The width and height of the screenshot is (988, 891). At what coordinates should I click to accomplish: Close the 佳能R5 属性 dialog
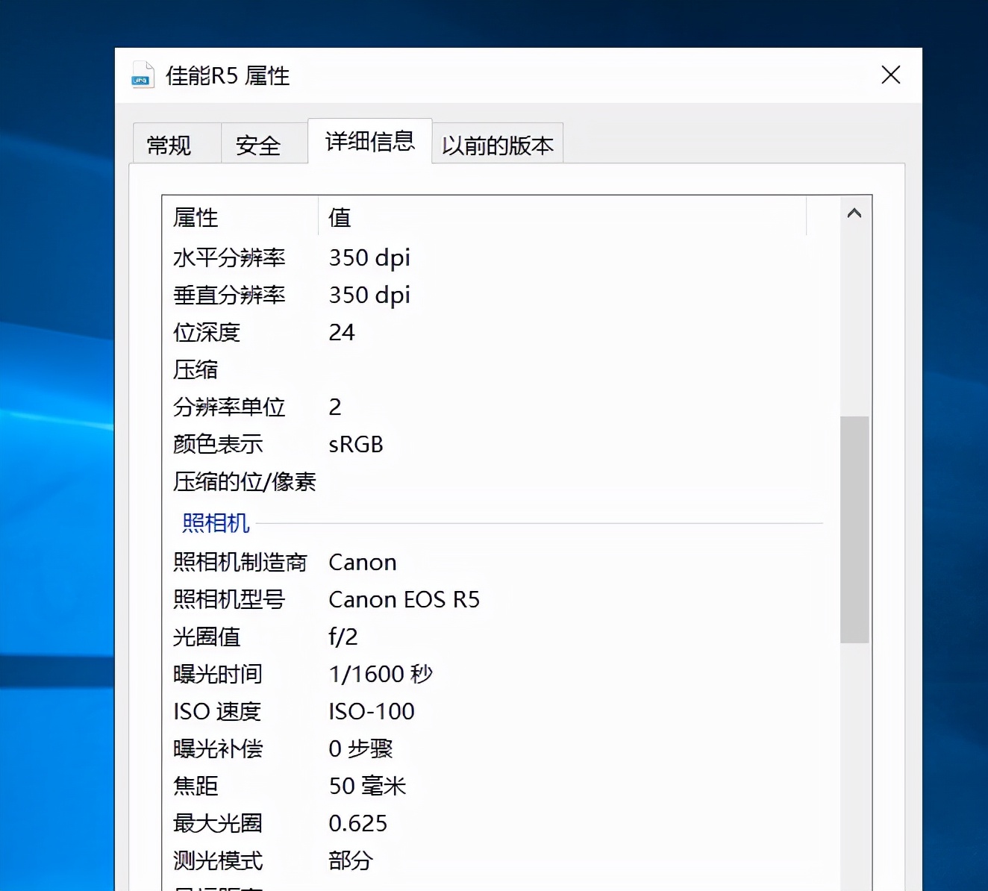coord(890,75)
